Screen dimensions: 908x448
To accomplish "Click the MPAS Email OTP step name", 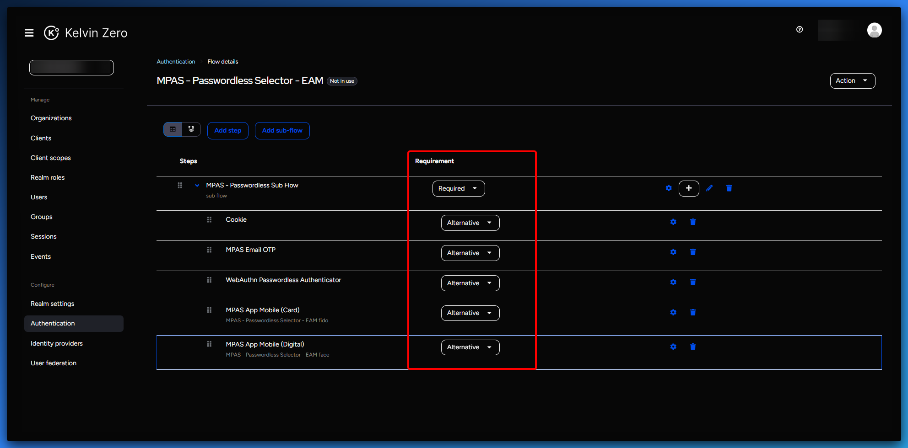I will tap(251, 250).
